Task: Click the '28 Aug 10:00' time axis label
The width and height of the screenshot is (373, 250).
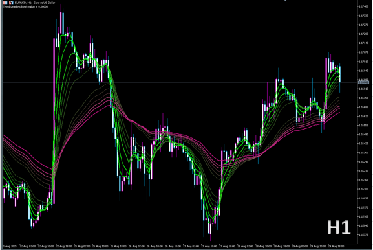Action: pyautogui.click(x=264, y=246)
